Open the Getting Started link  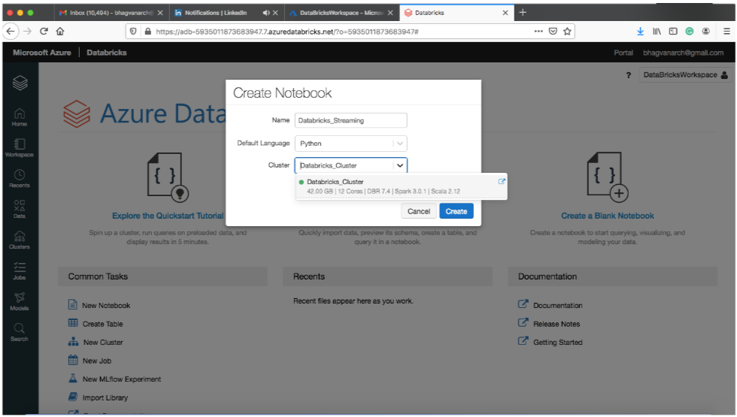[x=557, y=343]
